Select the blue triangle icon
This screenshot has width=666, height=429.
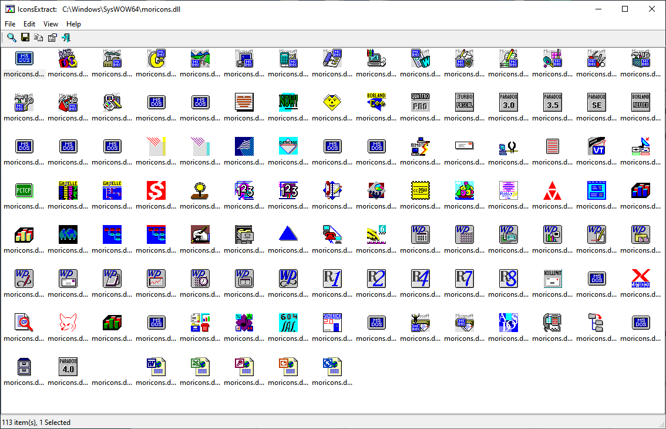[x=288, y=234]
